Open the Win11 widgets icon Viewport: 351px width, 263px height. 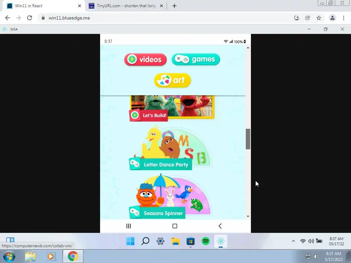click(10, 240)
